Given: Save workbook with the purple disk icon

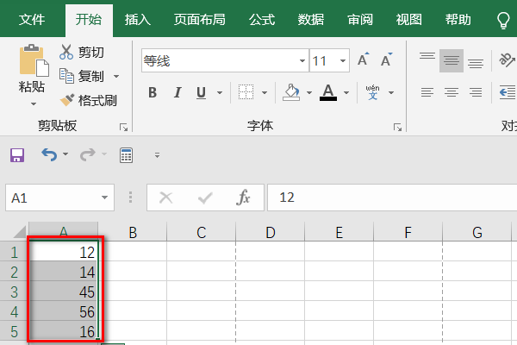Looking at the screenshot, I should tap(17, 155).
